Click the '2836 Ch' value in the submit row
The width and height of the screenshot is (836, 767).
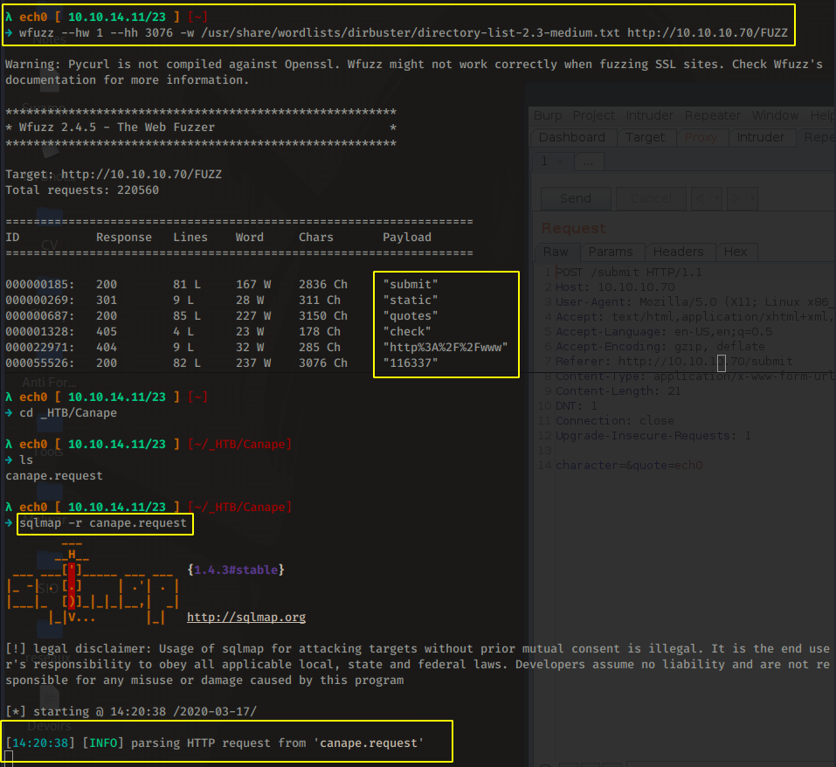[323, 285]
